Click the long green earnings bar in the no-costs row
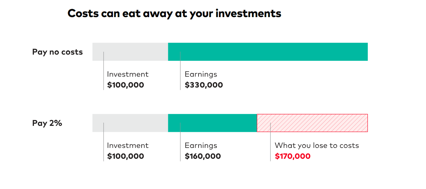The height and width of the screenshot is (189, 426). tap(268, 52)
